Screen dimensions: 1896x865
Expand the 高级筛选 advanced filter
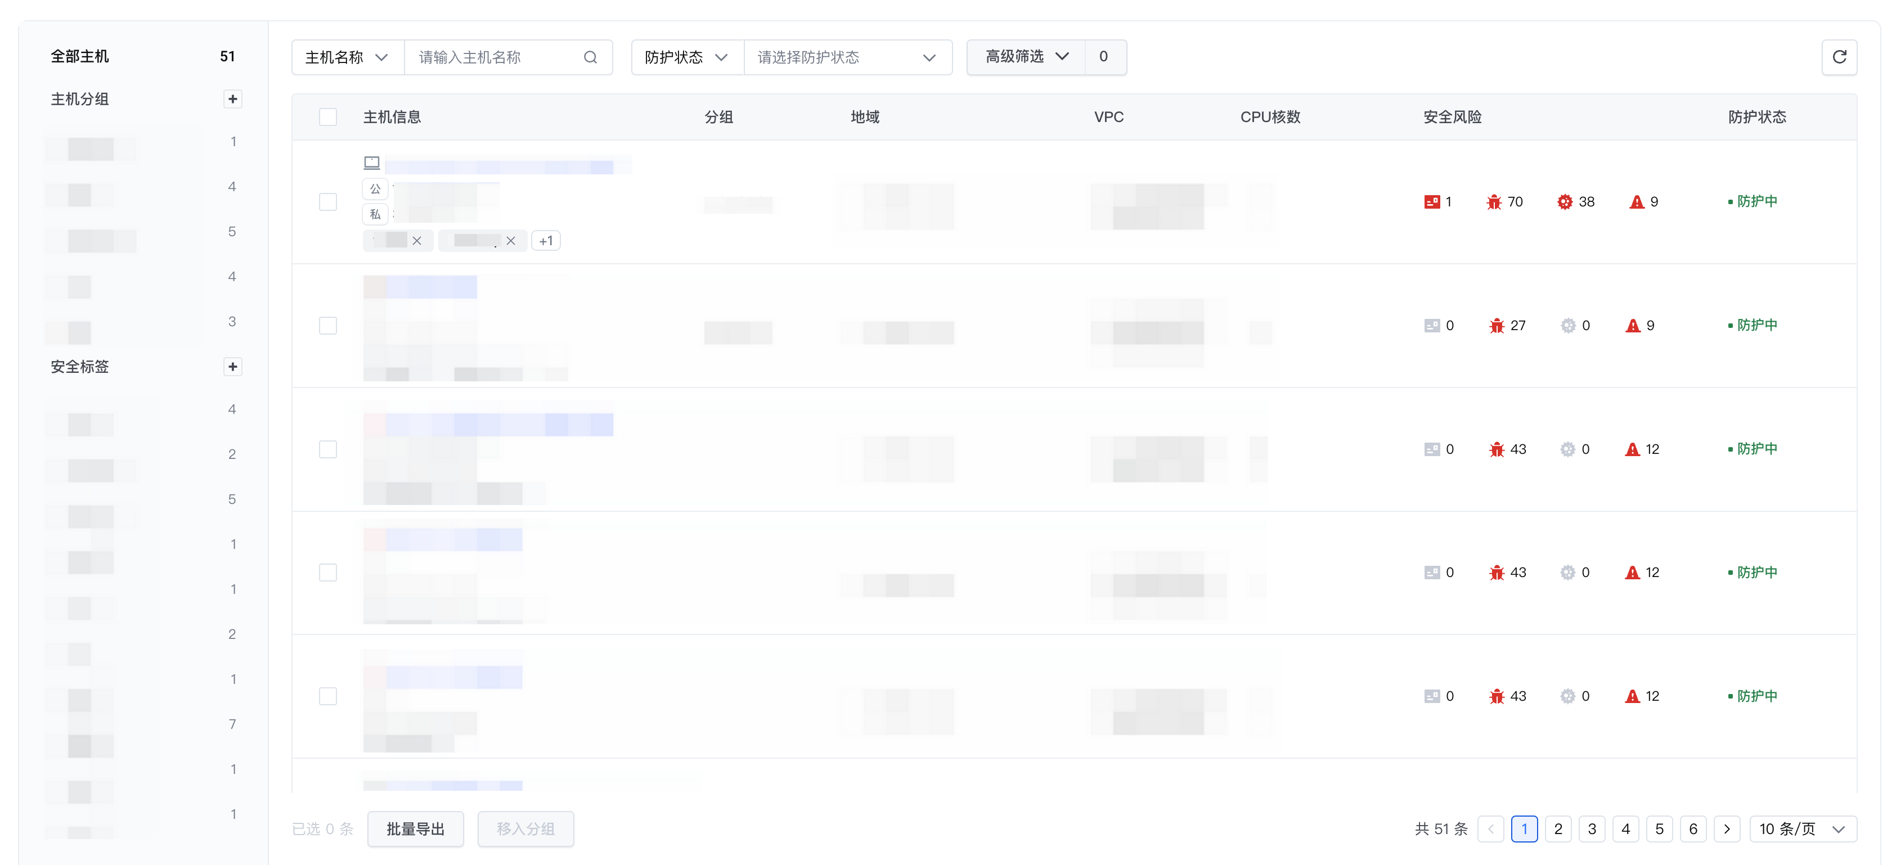[1026, 57]
